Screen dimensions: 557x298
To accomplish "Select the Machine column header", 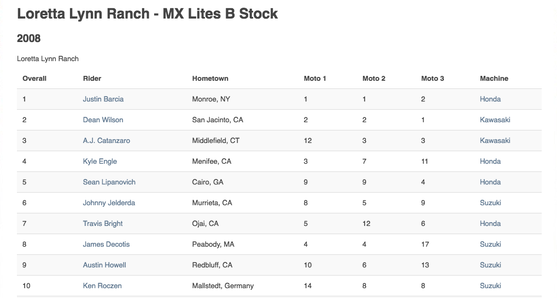I will click(494, 79).
